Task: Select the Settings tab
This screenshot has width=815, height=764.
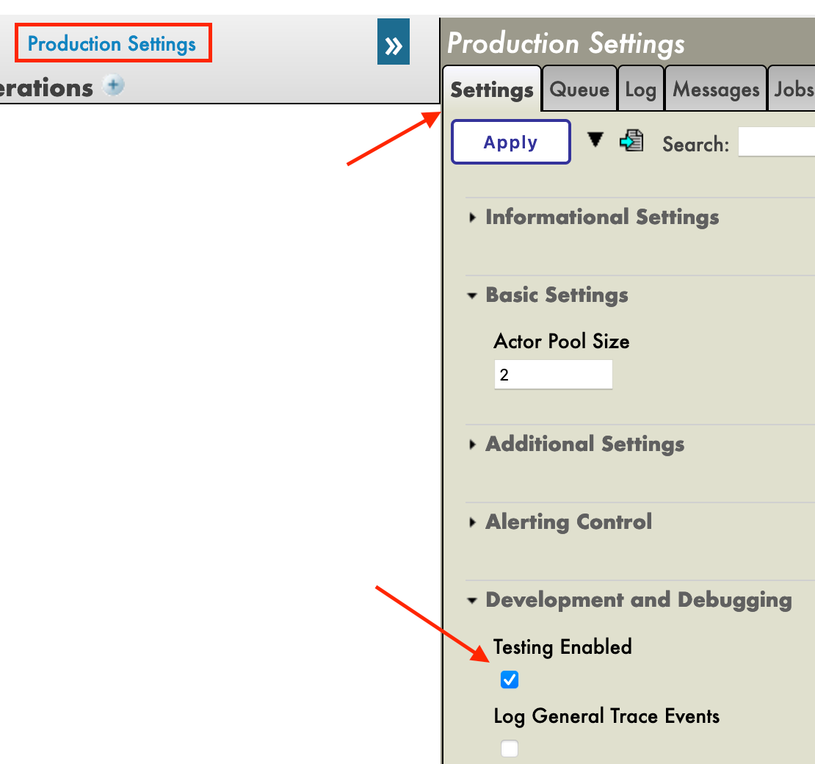Action: 492,89
